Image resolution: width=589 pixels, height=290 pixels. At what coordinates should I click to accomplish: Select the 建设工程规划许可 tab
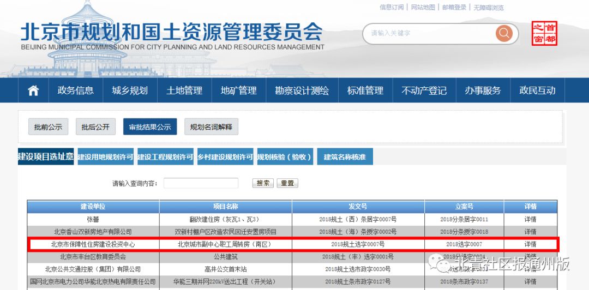click(165, 156)
